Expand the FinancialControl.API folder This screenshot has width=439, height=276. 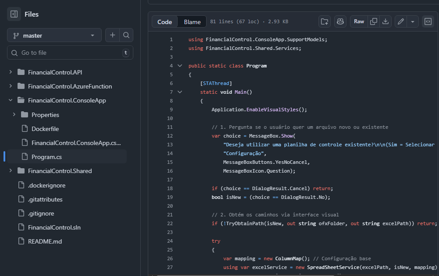pyautogui.click(x=11, y=72)
